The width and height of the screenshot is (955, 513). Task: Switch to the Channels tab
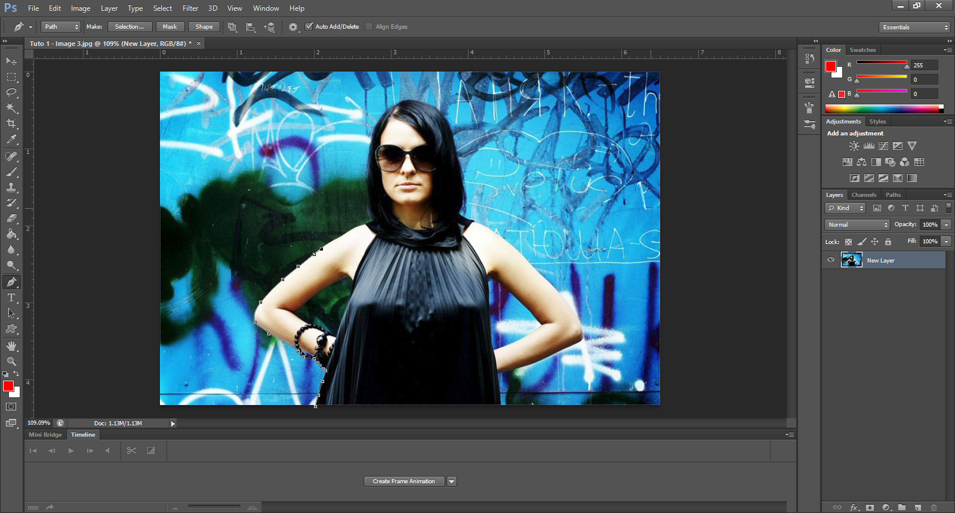click(x=864, y=195)
